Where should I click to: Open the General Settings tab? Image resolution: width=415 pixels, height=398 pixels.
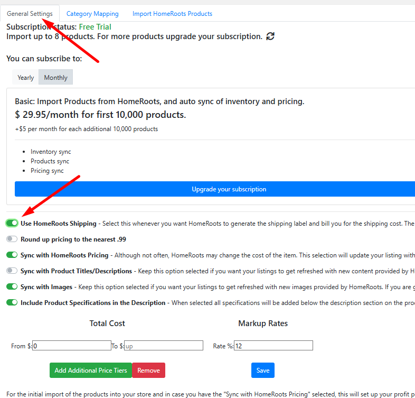30,14
